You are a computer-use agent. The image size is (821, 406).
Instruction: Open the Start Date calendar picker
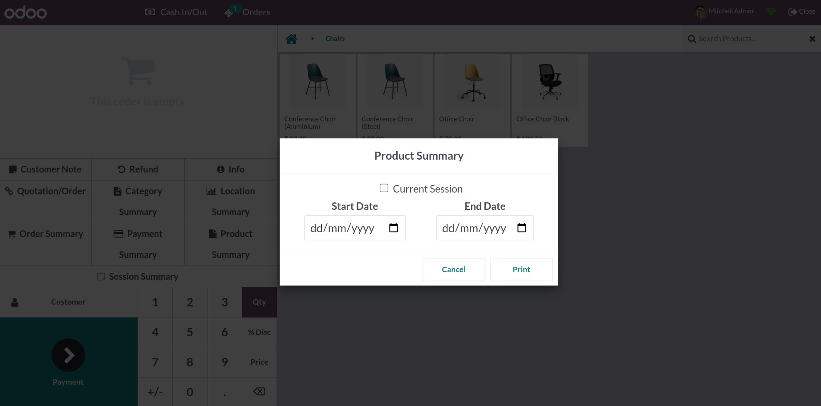coord(394,228)
